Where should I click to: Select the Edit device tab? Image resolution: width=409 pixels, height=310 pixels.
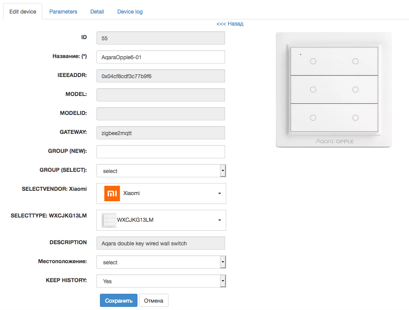[23, 12]
